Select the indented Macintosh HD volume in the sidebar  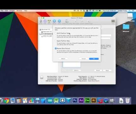pyautogui.click(x=47, y=32)
